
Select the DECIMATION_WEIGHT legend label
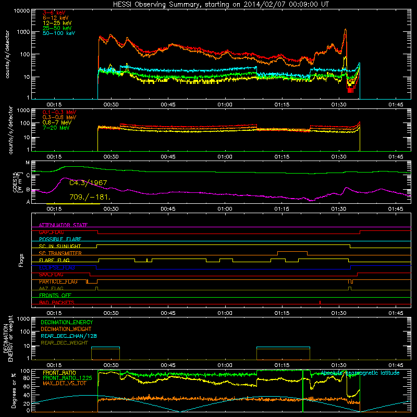[66, 329]
